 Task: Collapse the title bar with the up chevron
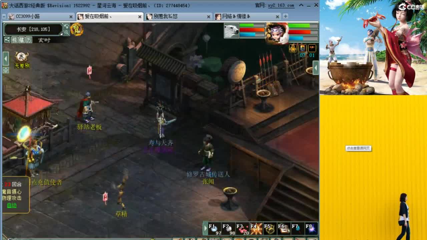coord(301,5)
